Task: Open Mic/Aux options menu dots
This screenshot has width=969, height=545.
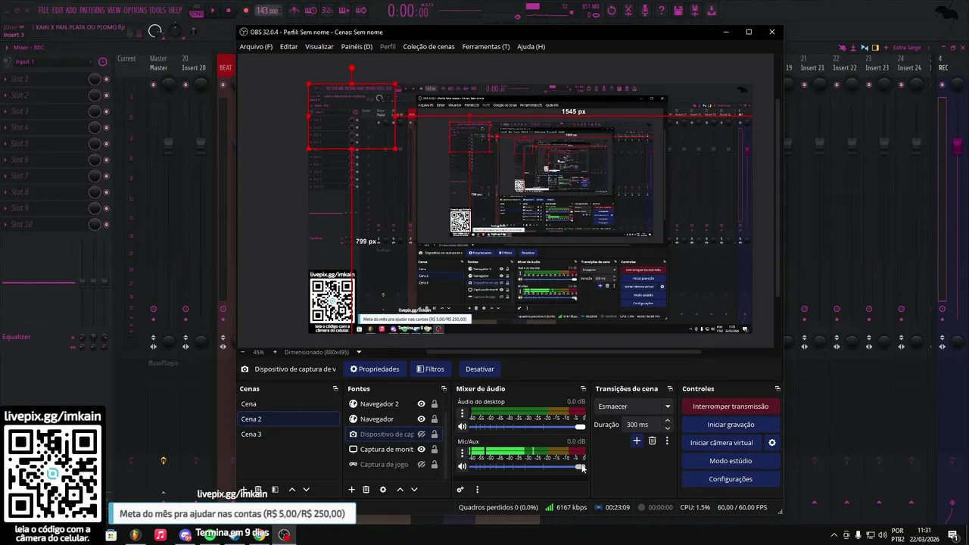Action: tap(462, 453)
